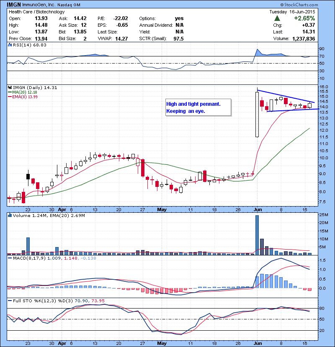Select the IMGN ticker symbol in the header
The height and width of the screenshot is (347, 335).
pos(14,5)
